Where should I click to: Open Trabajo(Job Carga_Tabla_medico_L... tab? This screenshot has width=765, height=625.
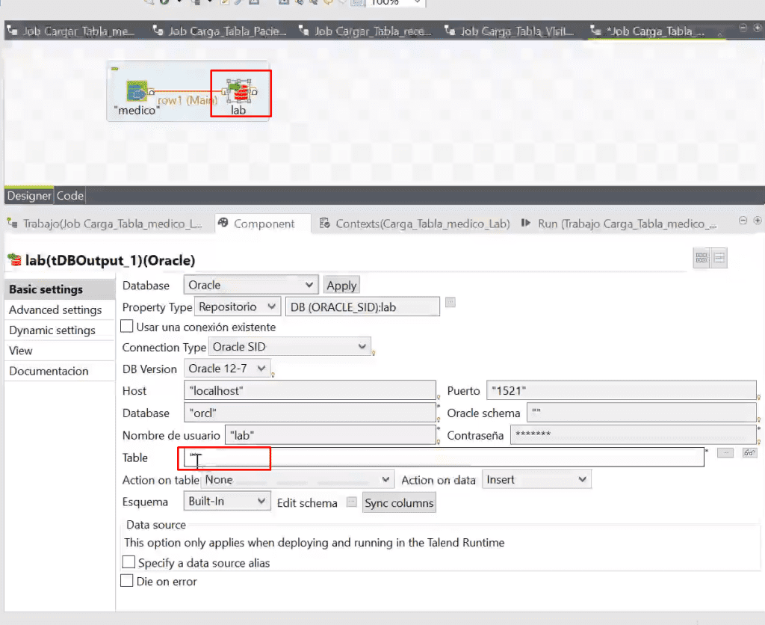(x=105, y=224)
